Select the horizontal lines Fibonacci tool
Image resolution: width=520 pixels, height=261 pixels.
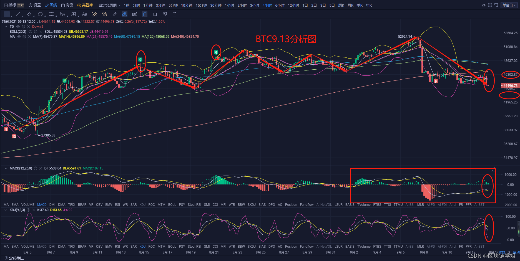[x=51, y=14]
